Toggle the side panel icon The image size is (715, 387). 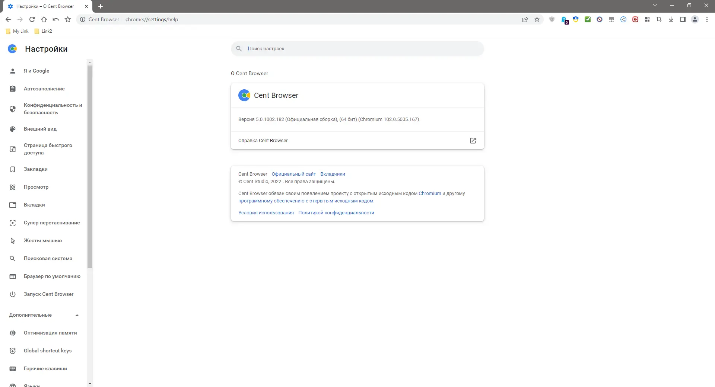tap(683, 19)
